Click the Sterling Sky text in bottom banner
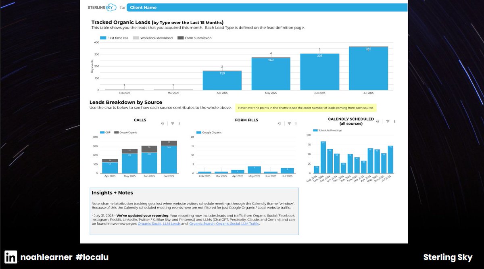This screenshot has width=484, height=269. 448,257
